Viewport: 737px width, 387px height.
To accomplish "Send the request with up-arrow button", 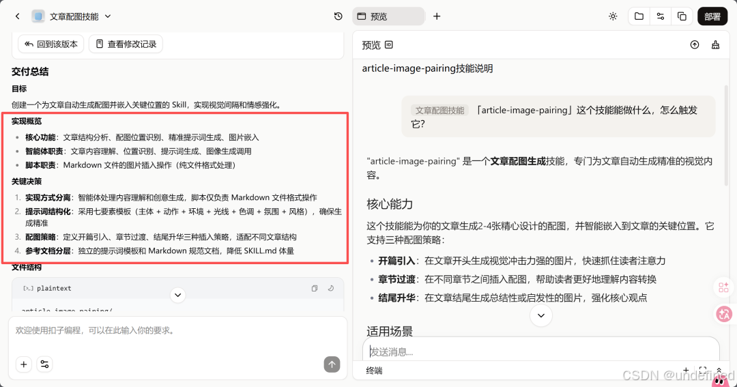I will click(x=332, y=364).
